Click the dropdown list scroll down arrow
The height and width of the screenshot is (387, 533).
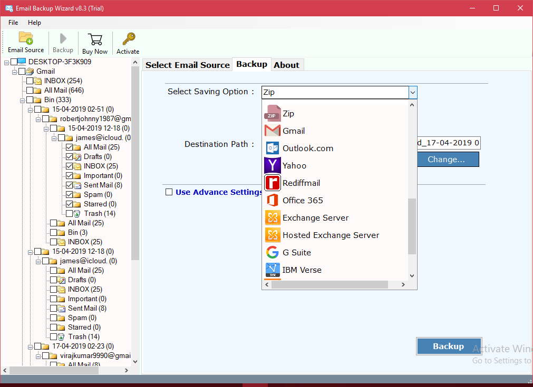412,276
